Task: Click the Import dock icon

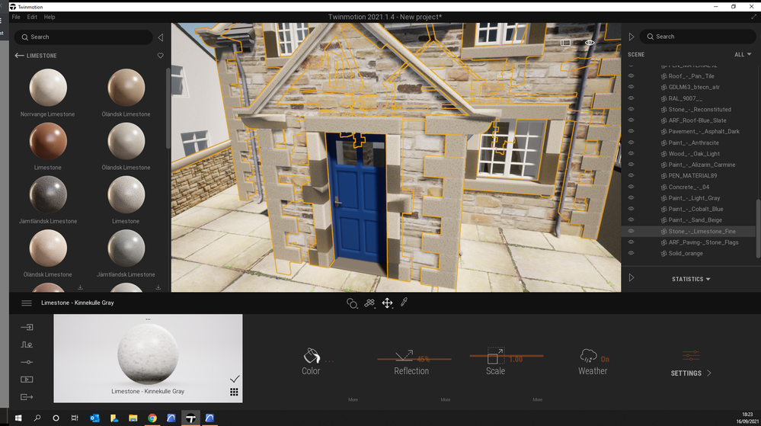Action: 27,328
